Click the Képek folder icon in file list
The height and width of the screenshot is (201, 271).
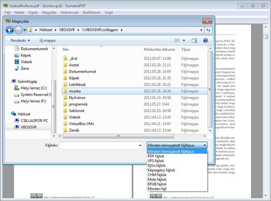pos(65,78)
